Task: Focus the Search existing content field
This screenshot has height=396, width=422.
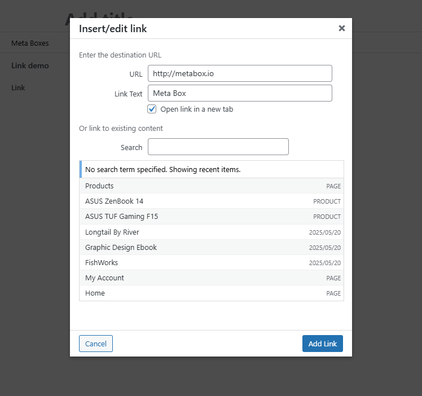Action: [x=218, y=147]
